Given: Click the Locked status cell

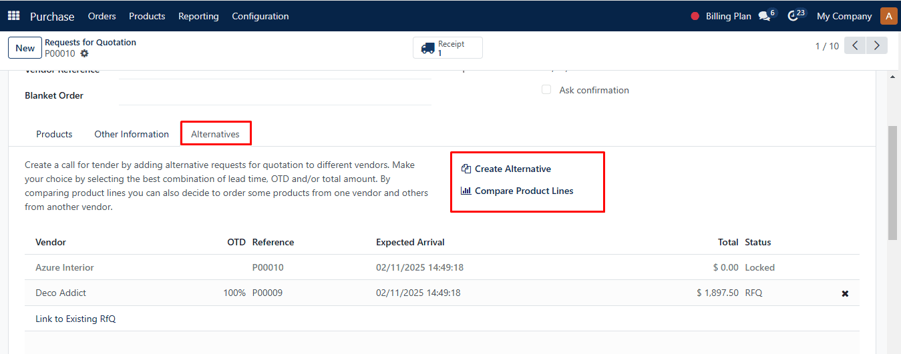Looking at the screenshot, I should click(760, 267).
